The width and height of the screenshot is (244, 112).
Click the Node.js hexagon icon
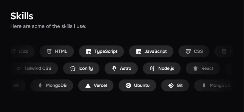[153, 68]
